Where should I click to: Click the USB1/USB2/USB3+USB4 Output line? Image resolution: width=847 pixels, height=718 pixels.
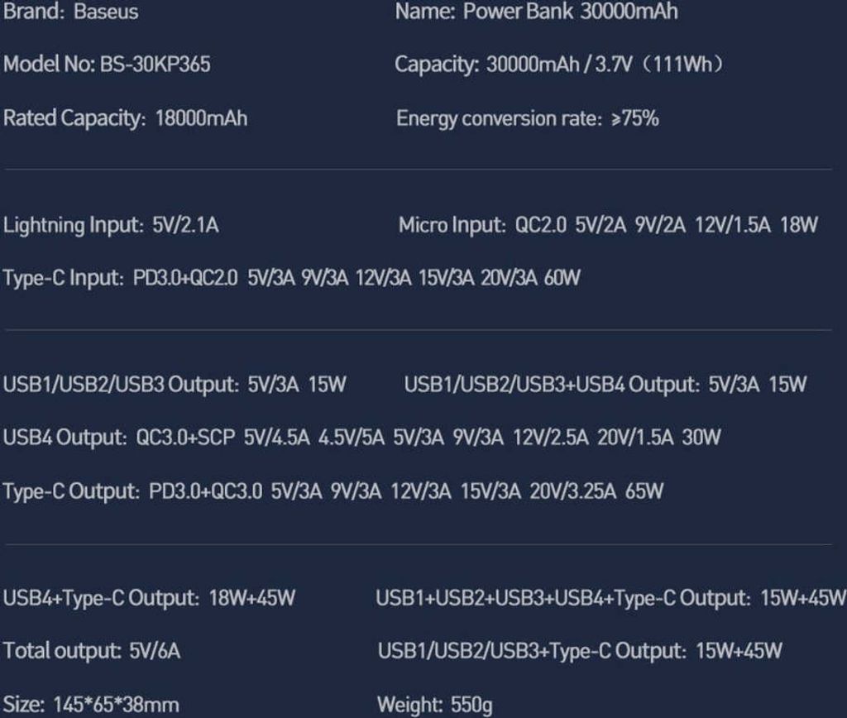coord(605,385)
